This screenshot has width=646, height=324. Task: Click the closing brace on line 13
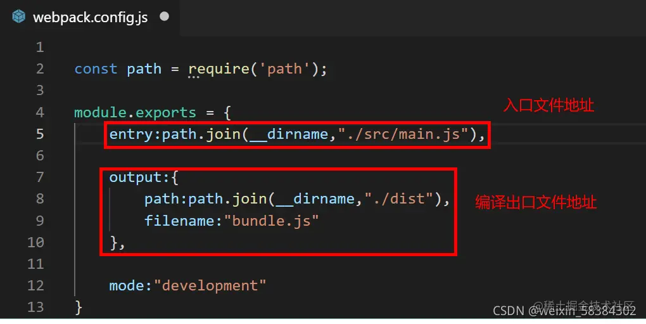[x=79, y=307]
